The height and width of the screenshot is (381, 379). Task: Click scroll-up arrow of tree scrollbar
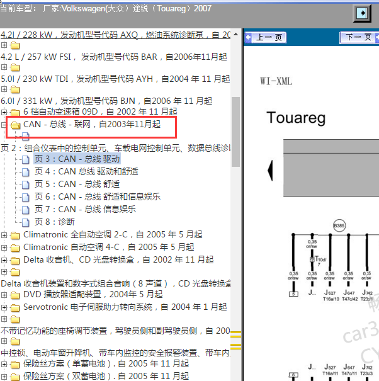(x=235, y=34)
